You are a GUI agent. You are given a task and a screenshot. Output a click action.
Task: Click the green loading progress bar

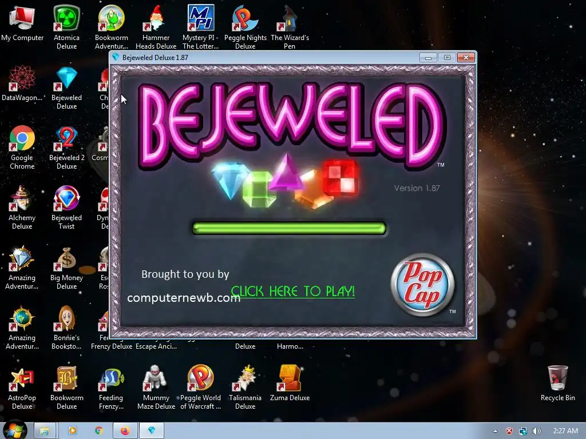289,228
